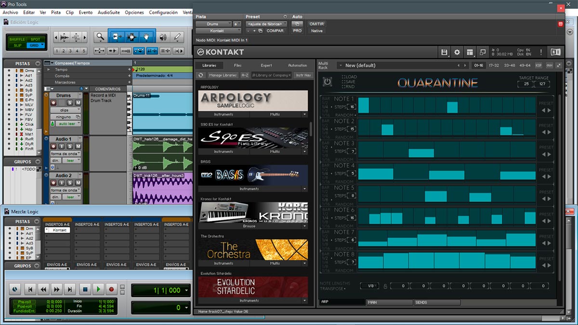Click the transport fast forward button
Image resolution: width=578 pixels, height=325 pixels.
(57, 289)
